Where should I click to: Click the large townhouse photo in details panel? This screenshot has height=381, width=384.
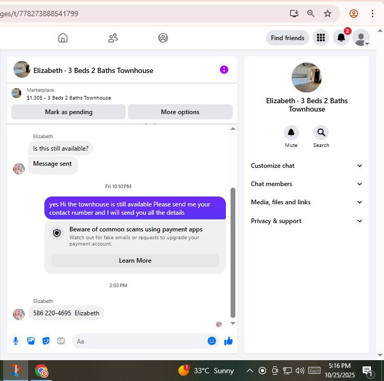click(x=306, y=77)
